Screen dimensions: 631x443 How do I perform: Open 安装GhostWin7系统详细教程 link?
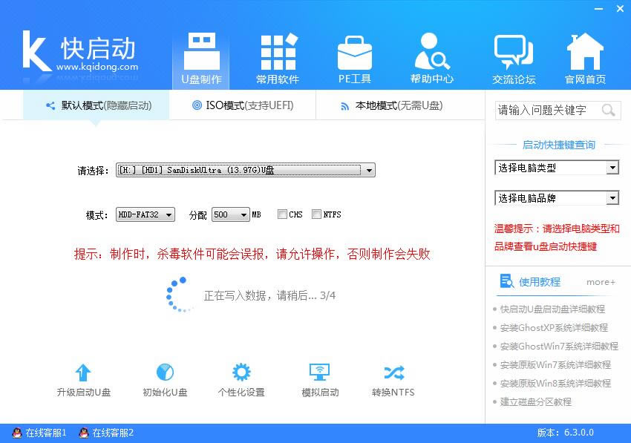pyautogui.click(x=559, y=346)
